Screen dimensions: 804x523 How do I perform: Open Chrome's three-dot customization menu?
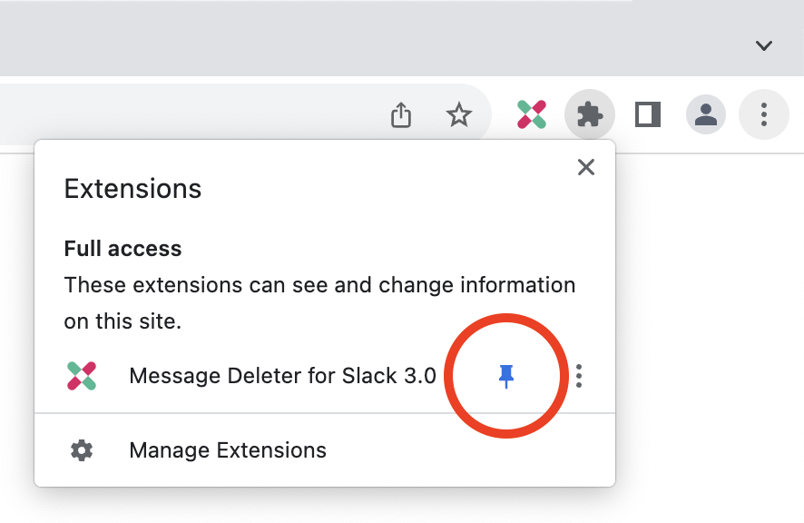tap(763, 114)
